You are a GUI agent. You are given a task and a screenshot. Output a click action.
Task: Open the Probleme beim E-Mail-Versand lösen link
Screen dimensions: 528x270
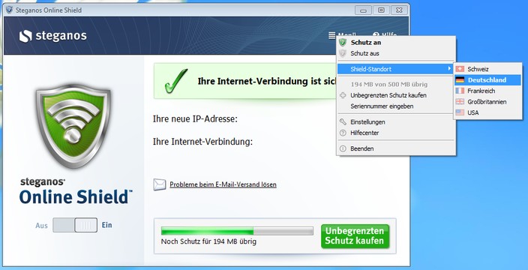click(x=223, y=184)
